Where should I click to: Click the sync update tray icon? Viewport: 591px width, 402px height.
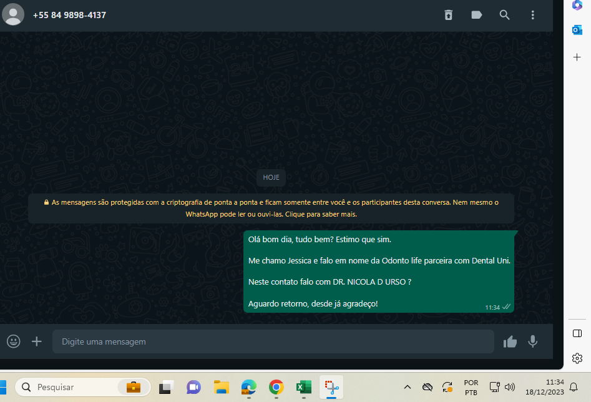tap(447, 387)
